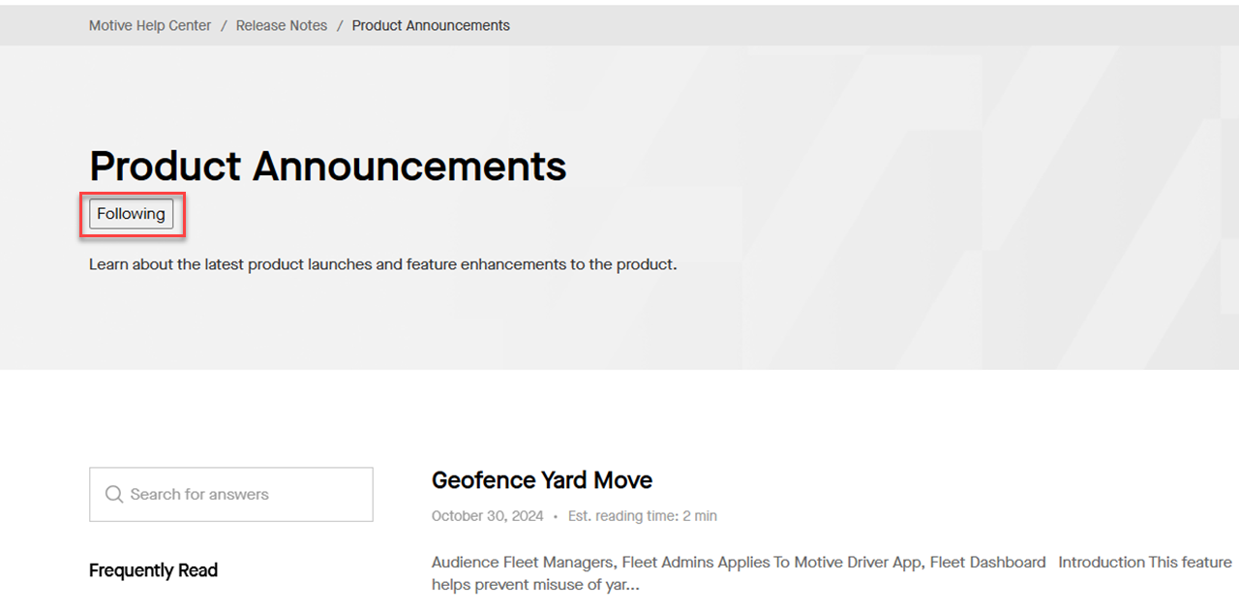
Task: Open the Motive Help Center breadcrumb link
Action: pos(150,26)
